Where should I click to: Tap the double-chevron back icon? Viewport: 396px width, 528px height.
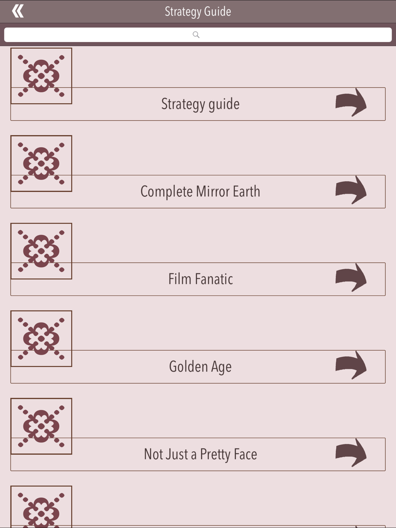coord(18,11)
